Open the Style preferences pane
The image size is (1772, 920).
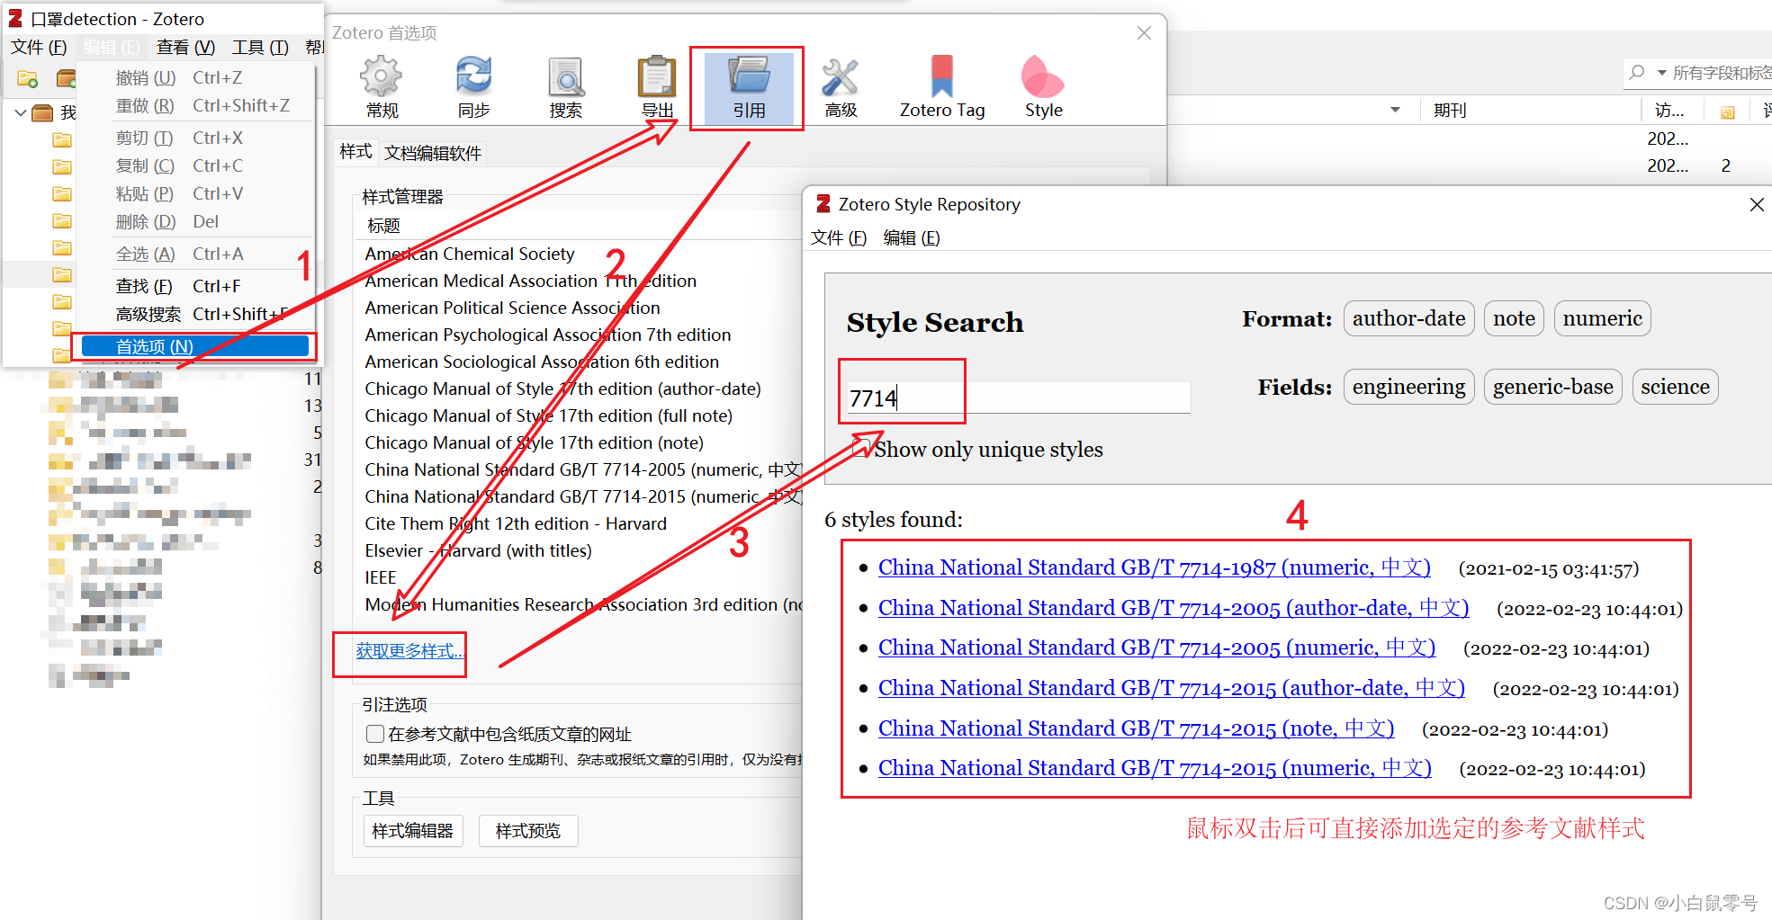1044,87
